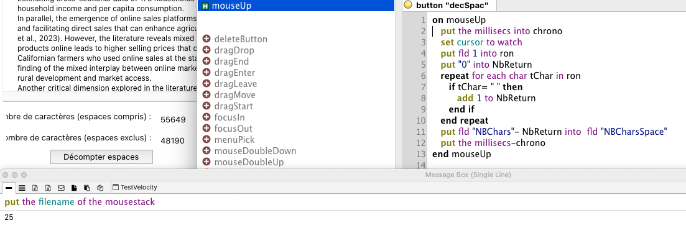Click "end mouseUp" line in script editor
The width and height of the screenshot is (686, 228).
[x=461, y=154]
